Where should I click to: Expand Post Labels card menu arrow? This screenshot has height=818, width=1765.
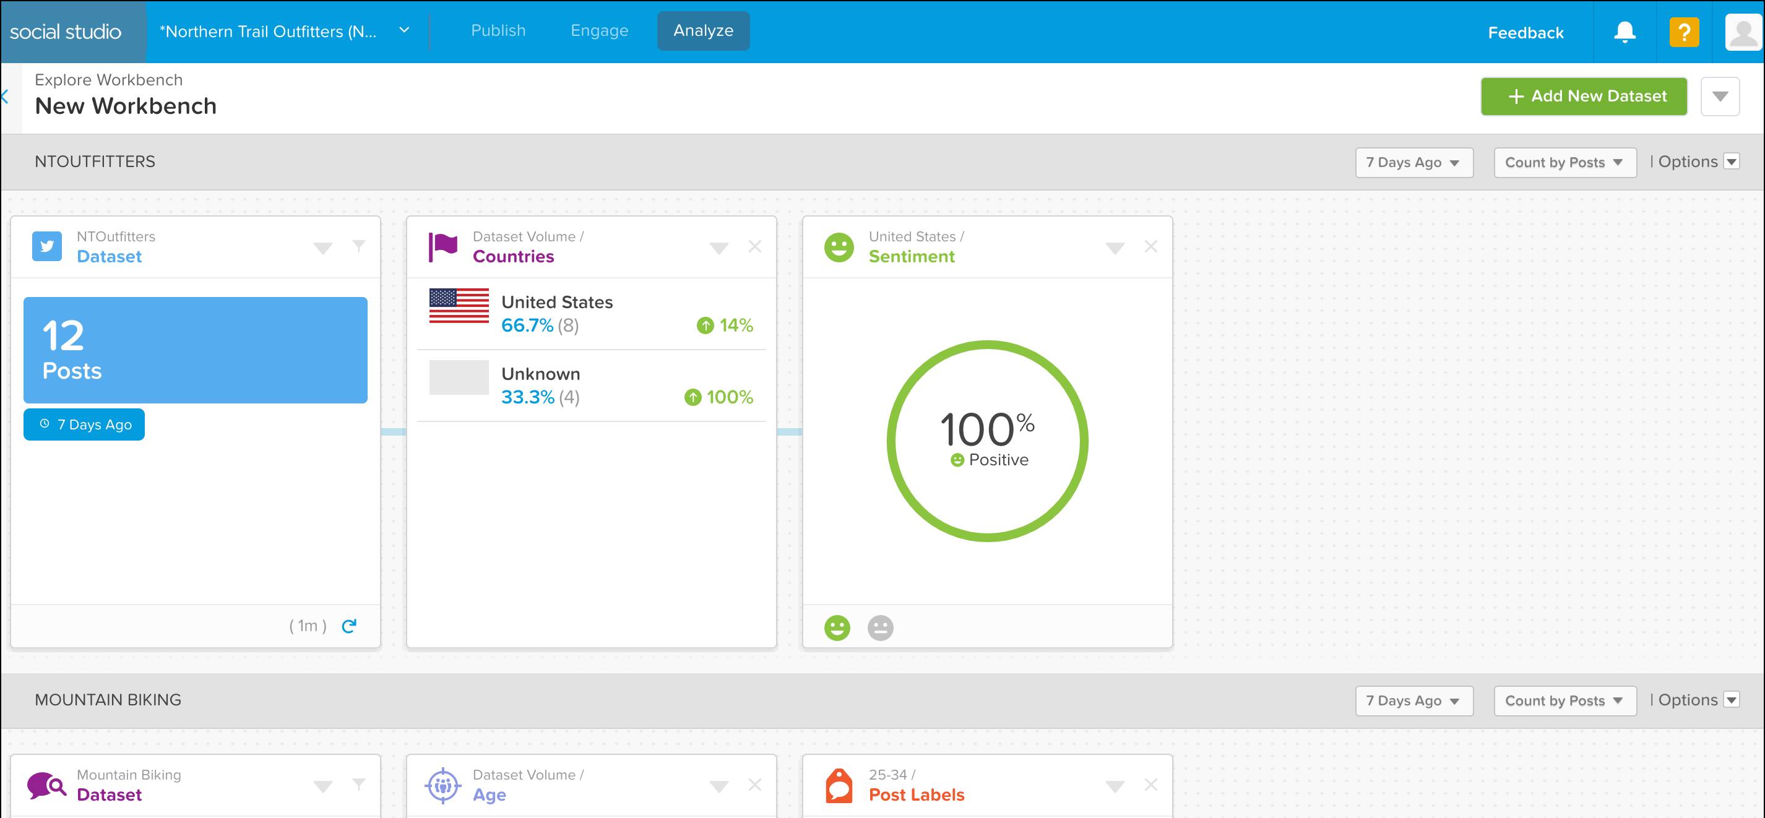1115,786
